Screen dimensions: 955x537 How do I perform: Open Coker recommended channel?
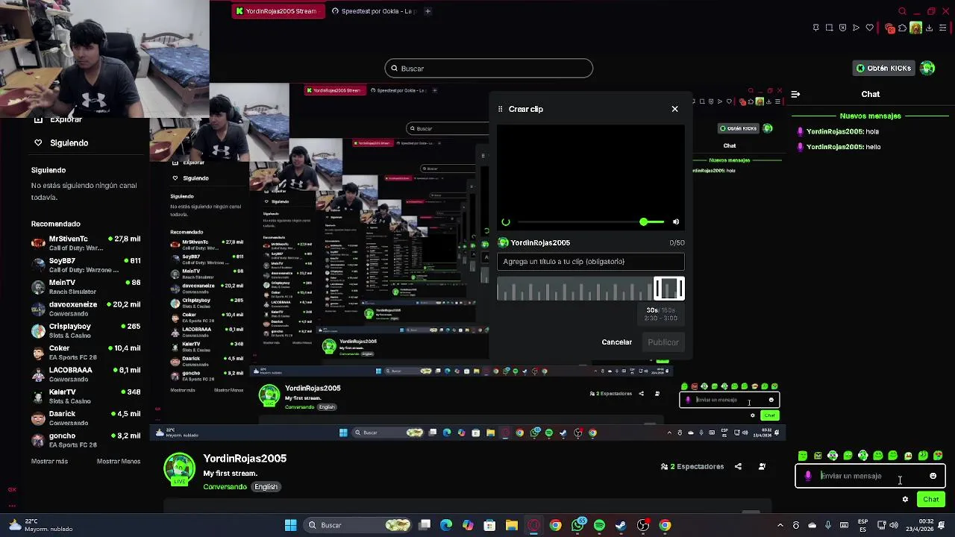[86, 352]
